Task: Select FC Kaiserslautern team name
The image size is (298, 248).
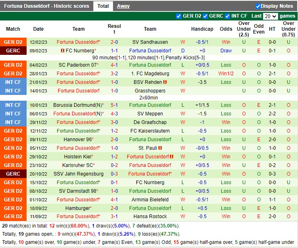Action: pos(150,131)
